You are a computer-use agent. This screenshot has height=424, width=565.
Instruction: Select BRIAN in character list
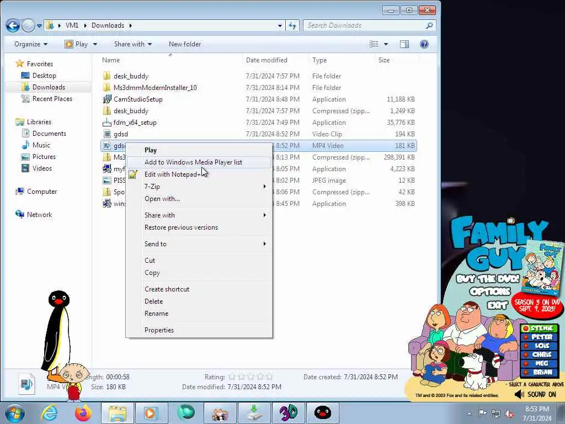click(x=539, y=373)
